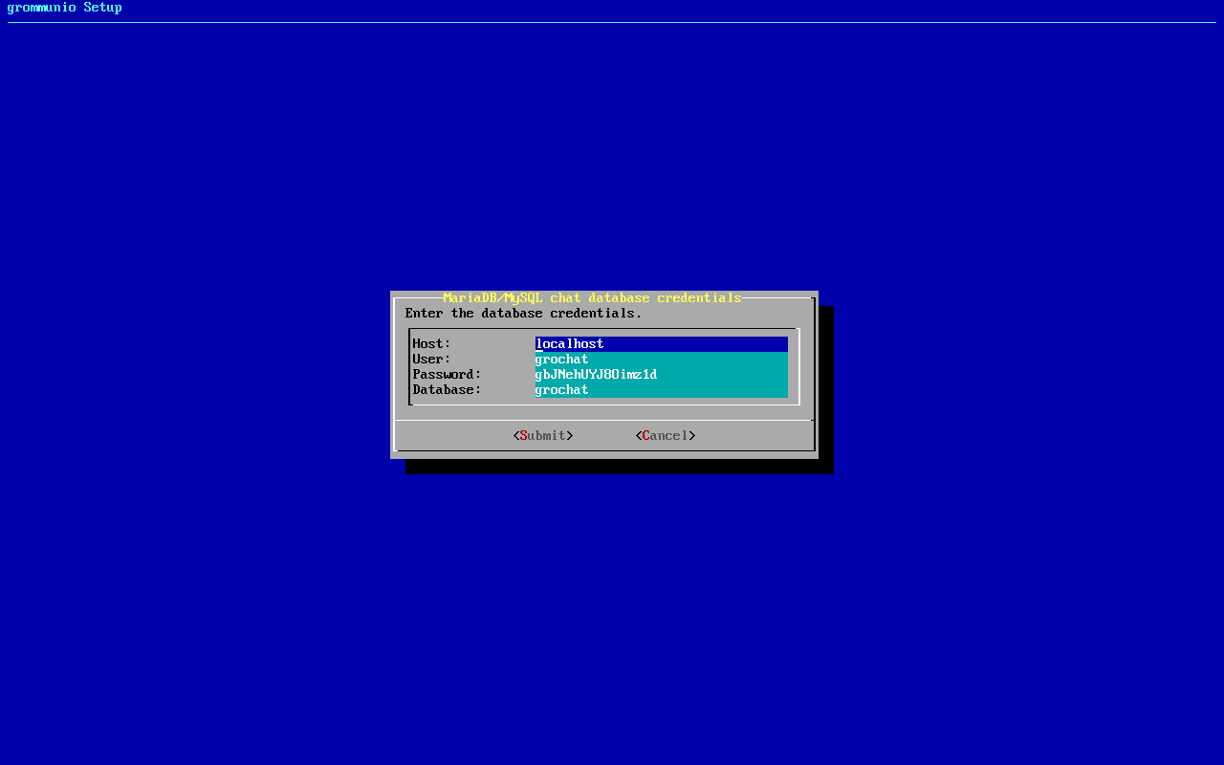This screenshot has width=1224, height=765.
Task: Cancel the database credentials dialog
Action: (666, 436)
